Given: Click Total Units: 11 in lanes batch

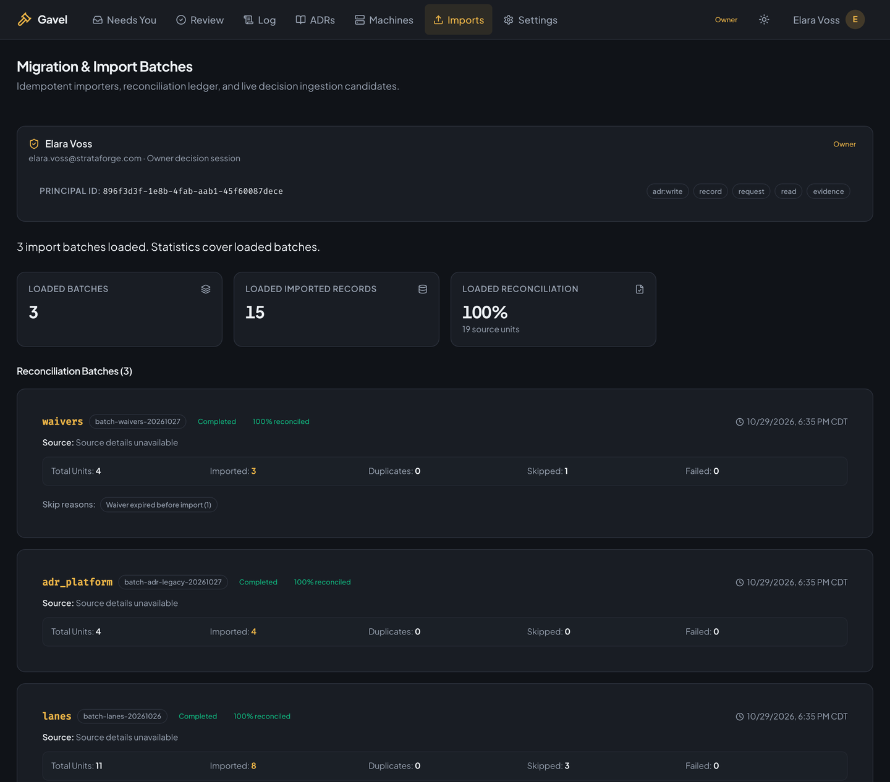Looking at the screenshot, I should click(77, 766).
